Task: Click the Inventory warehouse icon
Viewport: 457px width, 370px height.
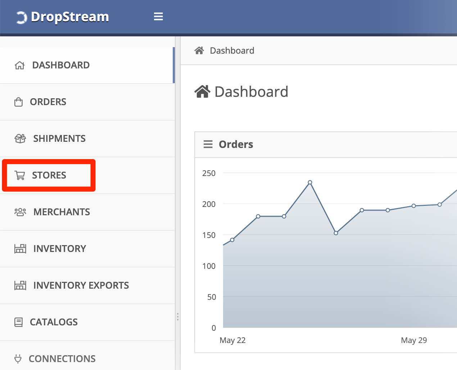Action: coord(20,249)
